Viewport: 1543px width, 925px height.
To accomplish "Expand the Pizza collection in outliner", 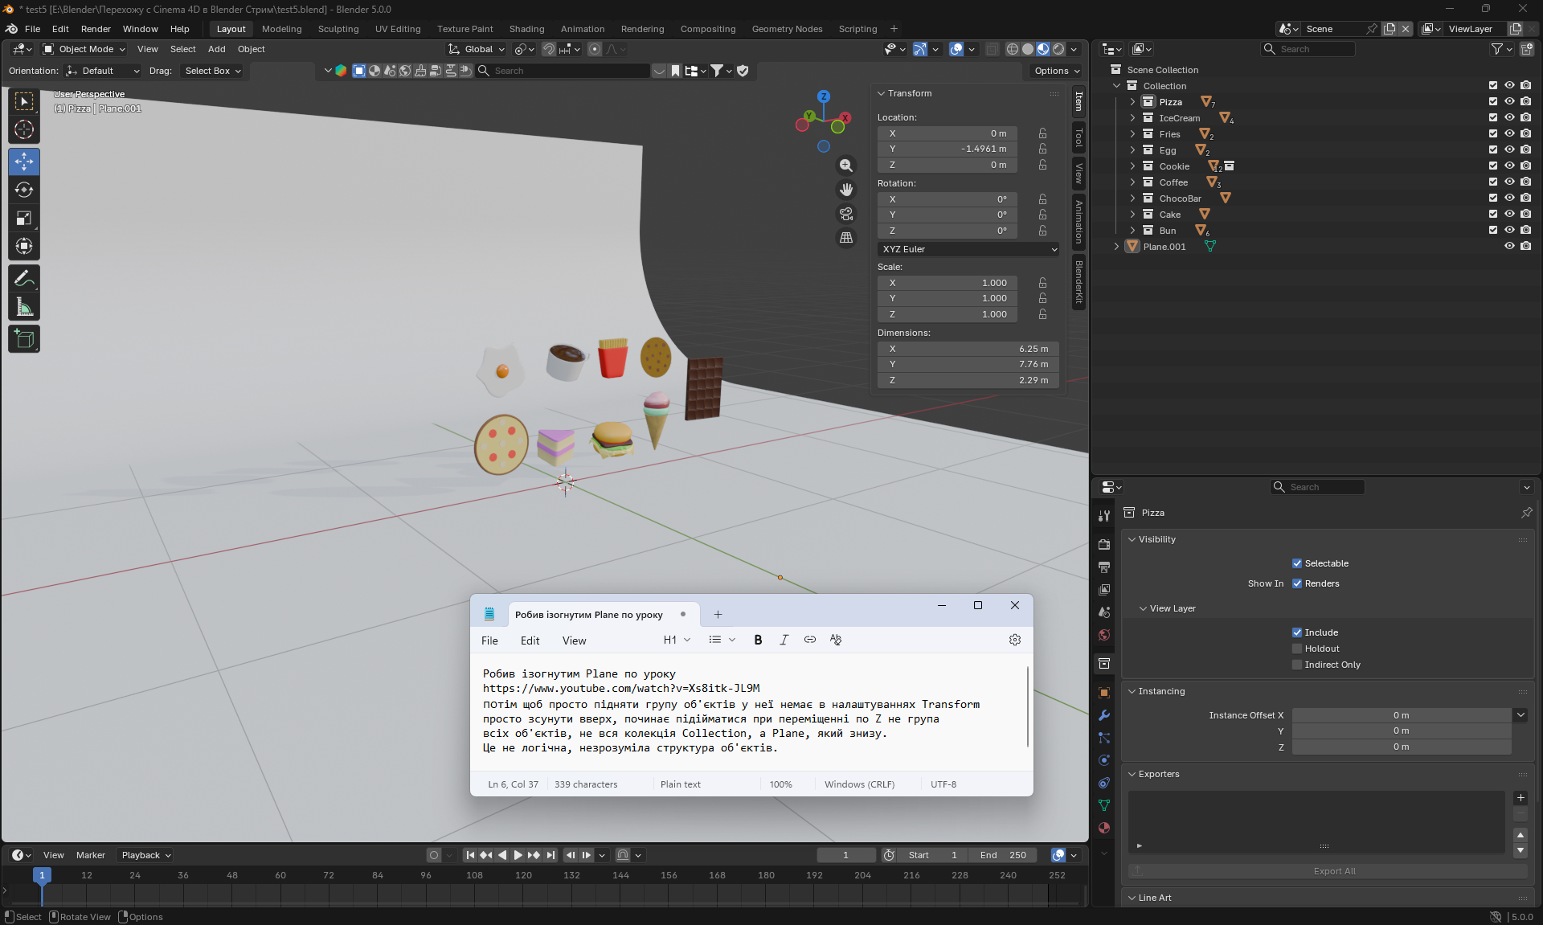I will 1132,102.
